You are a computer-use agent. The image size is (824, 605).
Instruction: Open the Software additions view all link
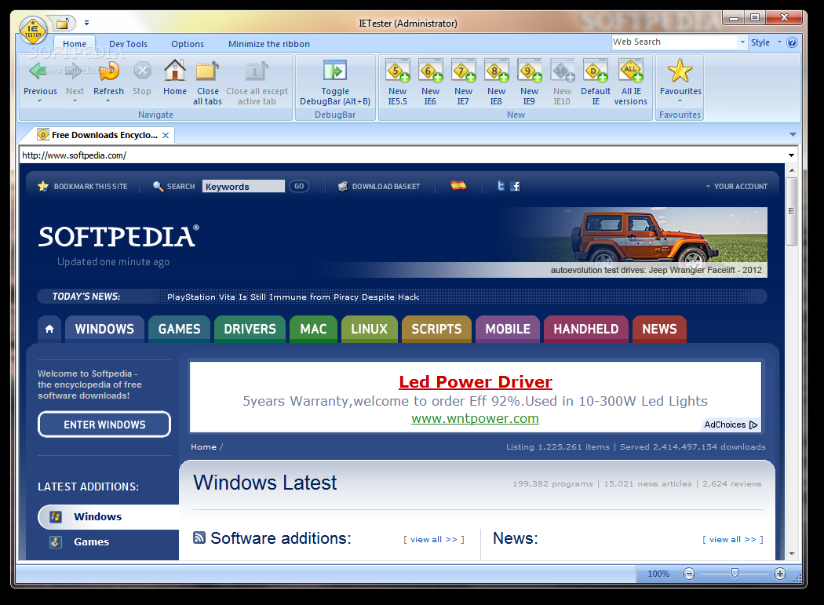point(432,539)
